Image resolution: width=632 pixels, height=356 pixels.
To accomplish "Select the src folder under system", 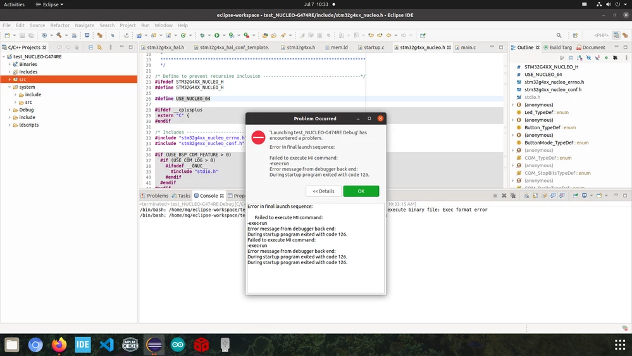I will click(28, 103).
